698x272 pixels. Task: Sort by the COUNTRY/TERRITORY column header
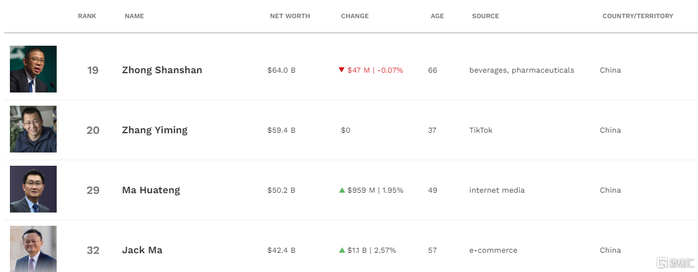tap(638, 16)
